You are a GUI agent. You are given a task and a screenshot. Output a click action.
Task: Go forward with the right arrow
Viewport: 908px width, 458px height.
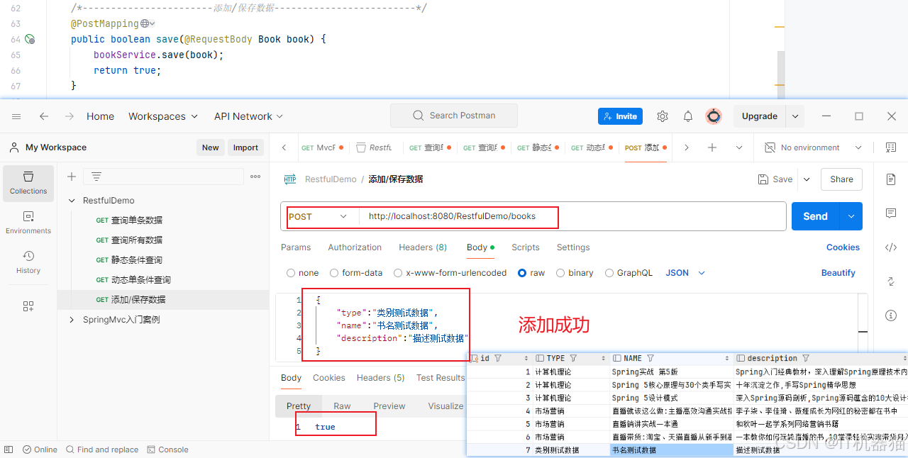tap(70, 116)
